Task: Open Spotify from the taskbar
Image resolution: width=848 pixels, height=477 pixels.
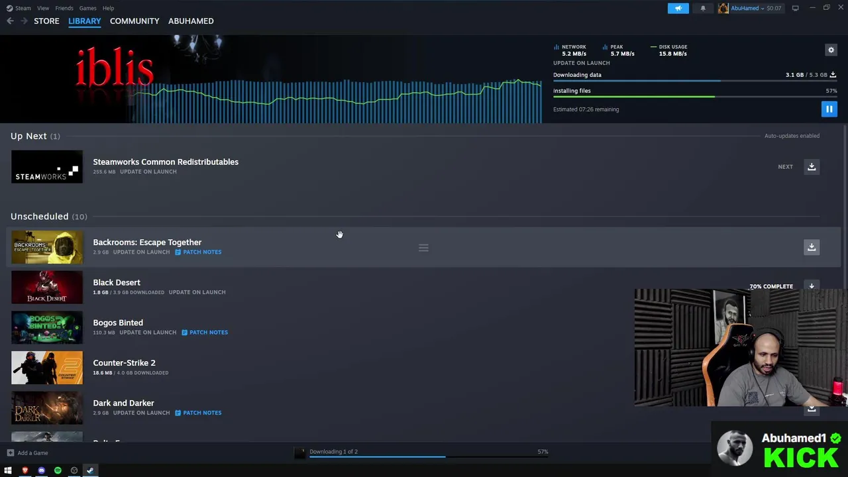Action: click(x=58, y=470)
